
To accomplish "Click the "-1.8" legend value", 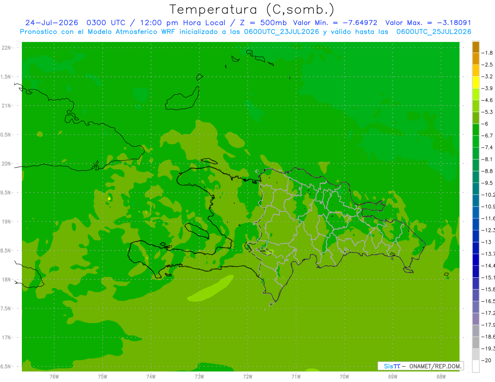I will point(488,53).
